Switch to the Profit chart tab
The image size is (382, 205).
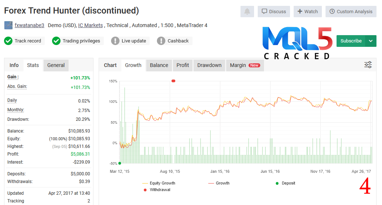click(x=183, y=65)
